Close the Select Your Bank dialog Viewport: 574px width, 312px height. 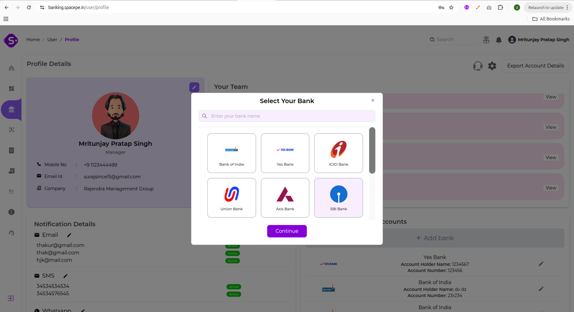click(x=373, y=100)
